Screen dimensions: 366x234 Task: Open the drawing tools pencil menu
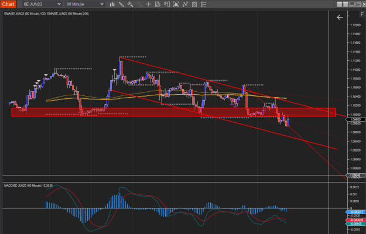121,4
